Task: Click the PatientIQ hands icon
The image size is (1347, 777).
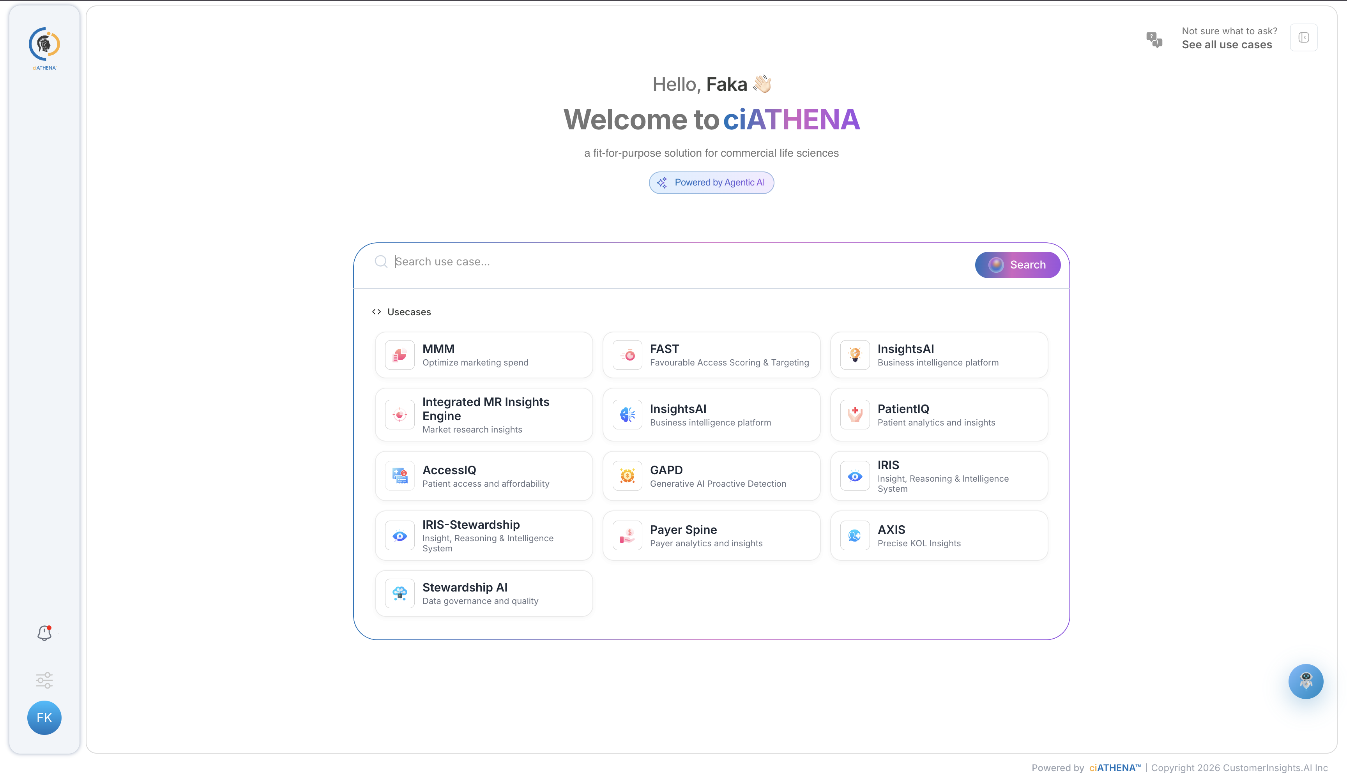Action: click(855, 415)
